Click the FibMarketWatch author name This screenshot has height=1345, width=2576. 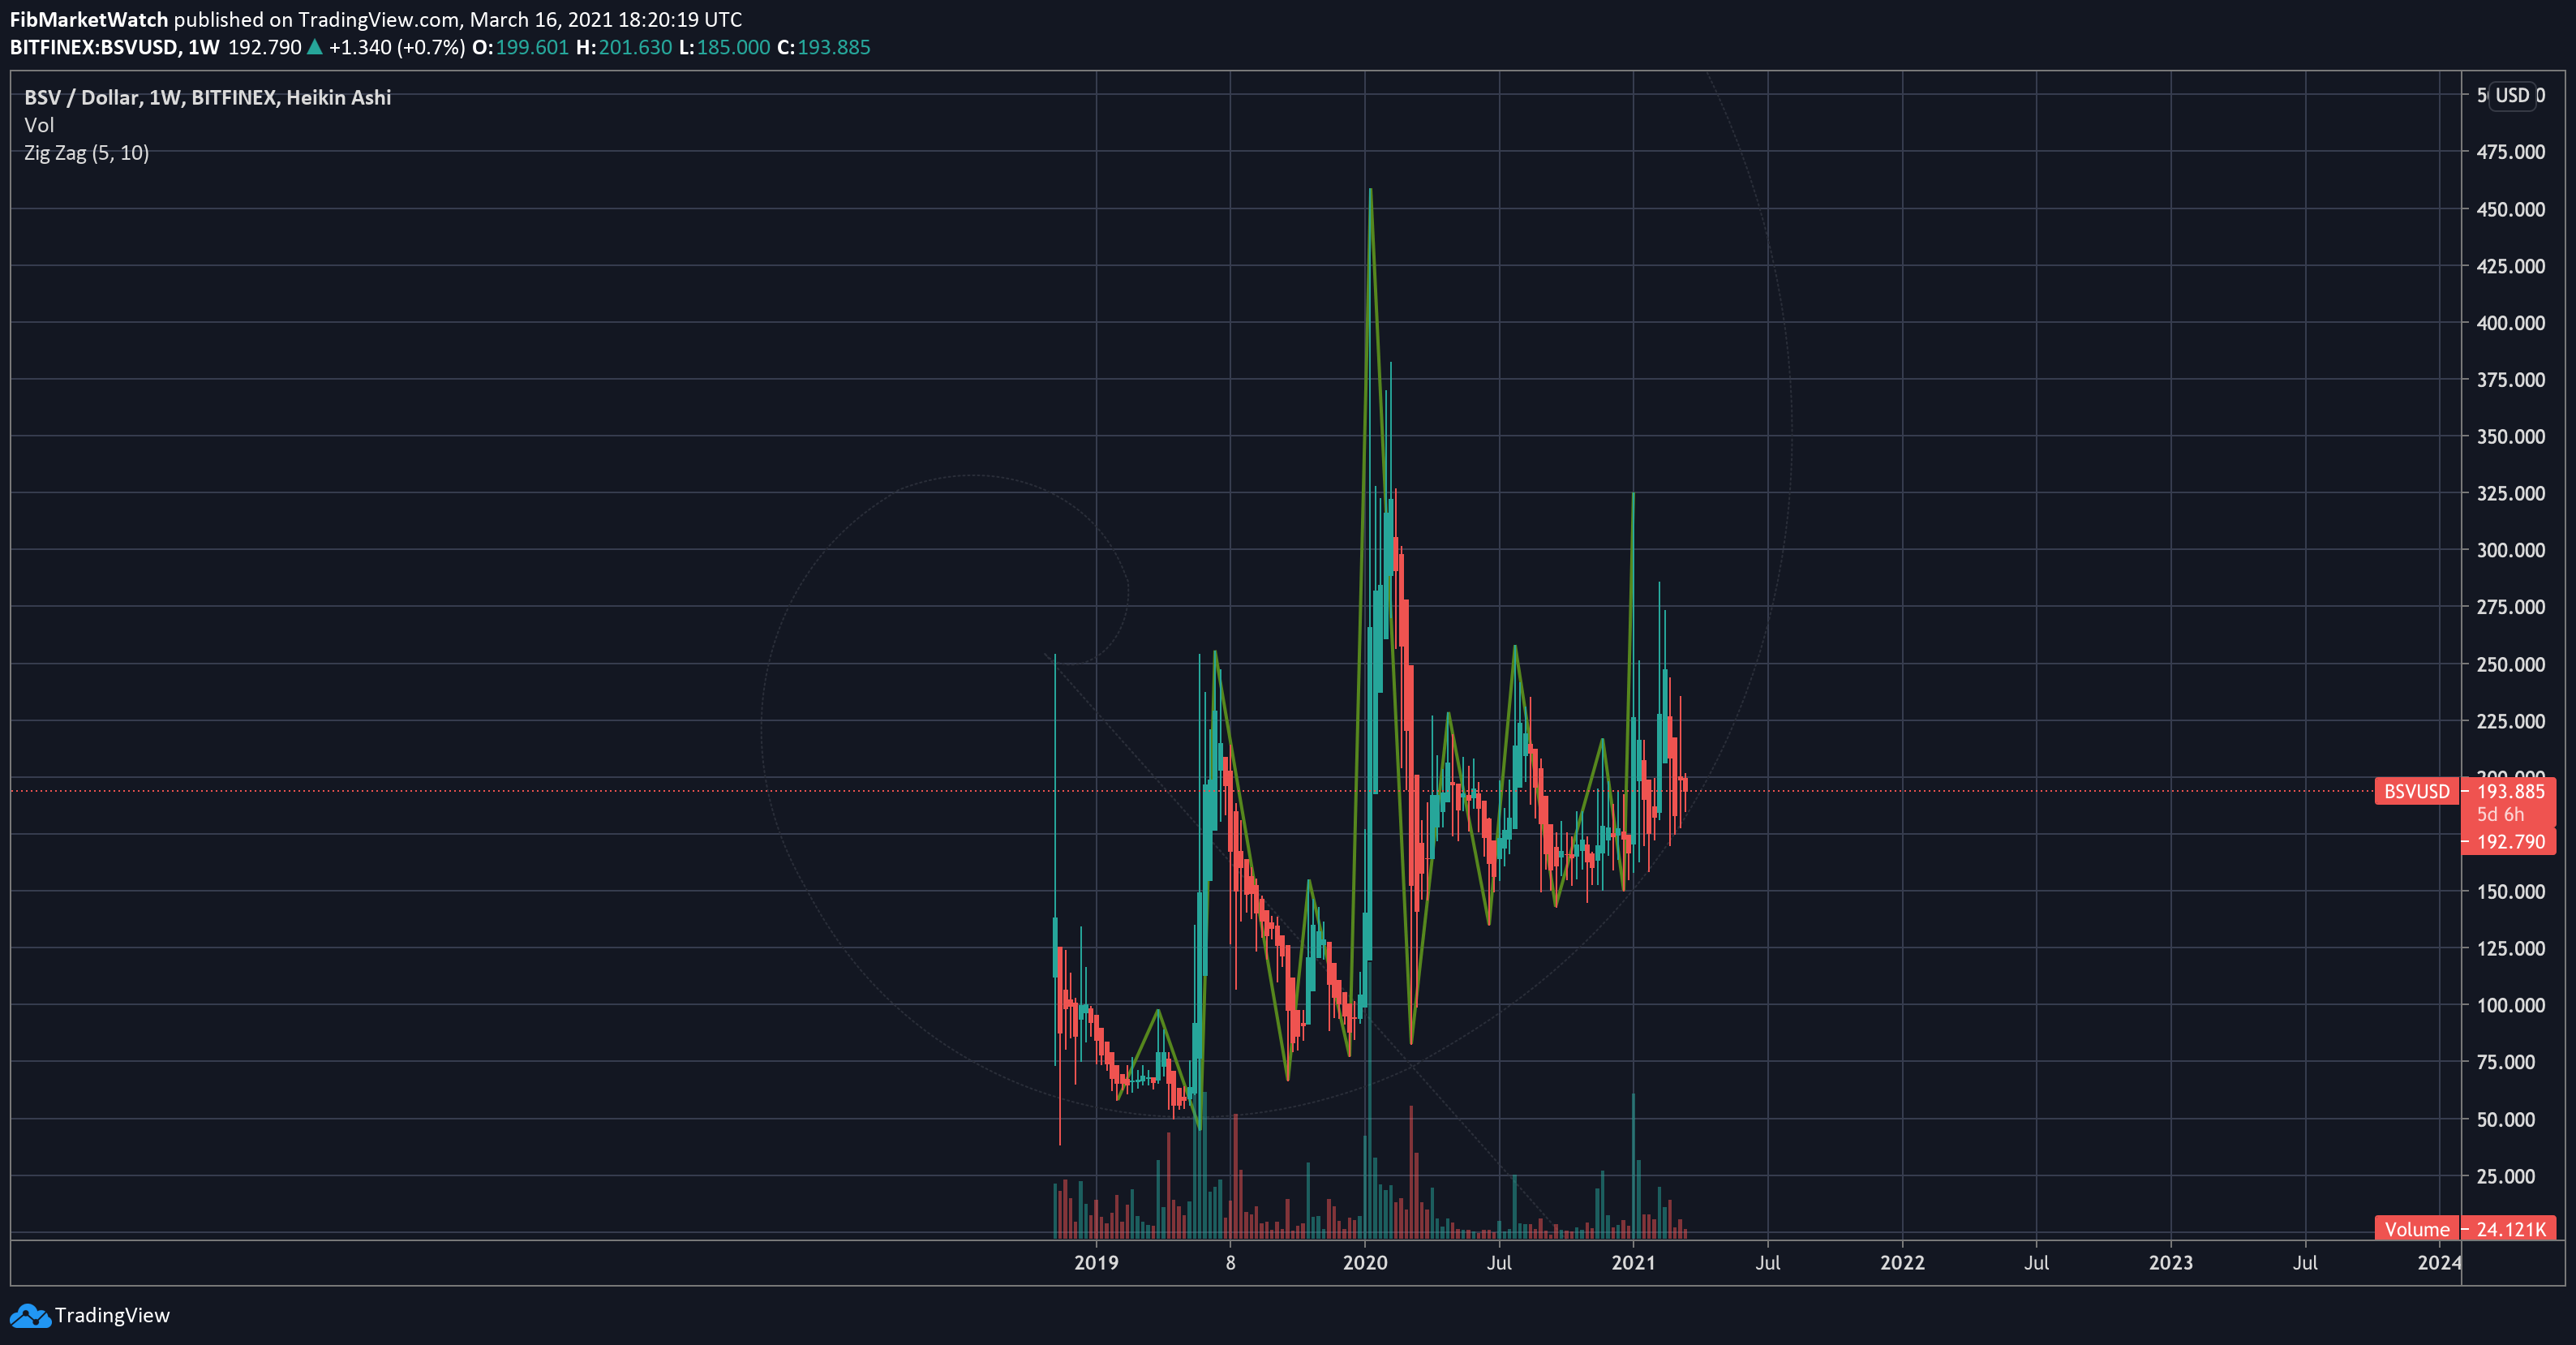89,19
